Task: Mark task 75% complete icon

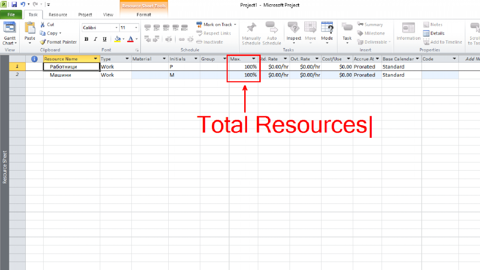Action: [175, 28]
